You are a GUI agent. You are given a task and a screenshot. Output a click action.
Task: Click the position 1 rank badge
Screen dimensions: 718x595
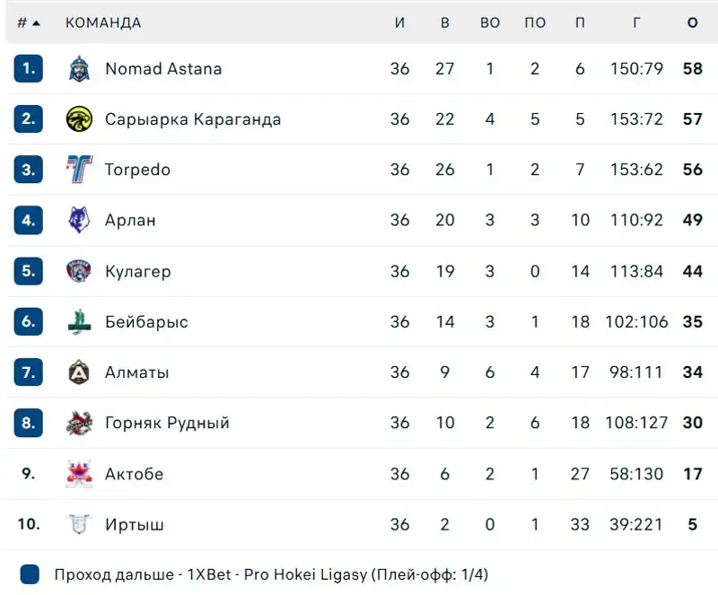click(29, 69)
